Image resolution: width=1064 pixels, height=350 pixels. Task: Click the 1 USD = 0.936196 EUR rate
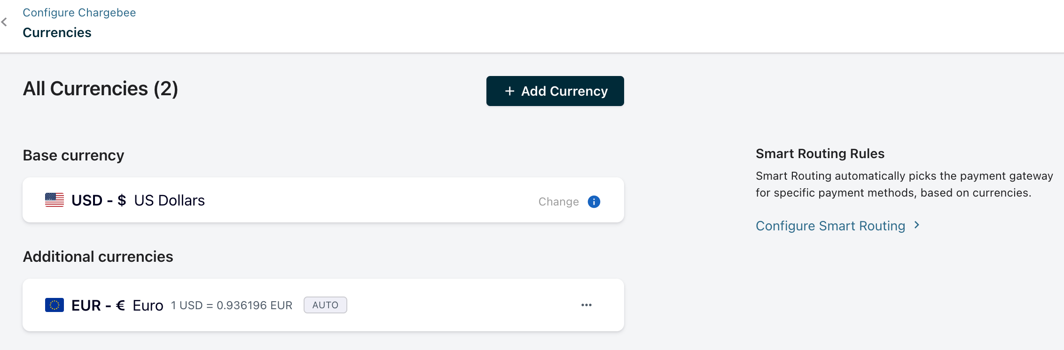click(231, 306)
